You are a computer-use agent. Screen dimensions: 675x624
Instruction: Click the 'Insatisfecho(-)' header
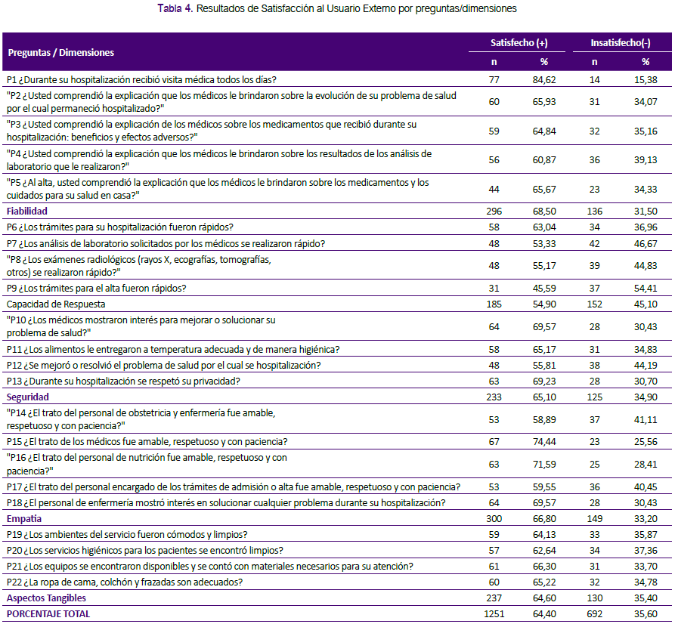pos(621,42)
